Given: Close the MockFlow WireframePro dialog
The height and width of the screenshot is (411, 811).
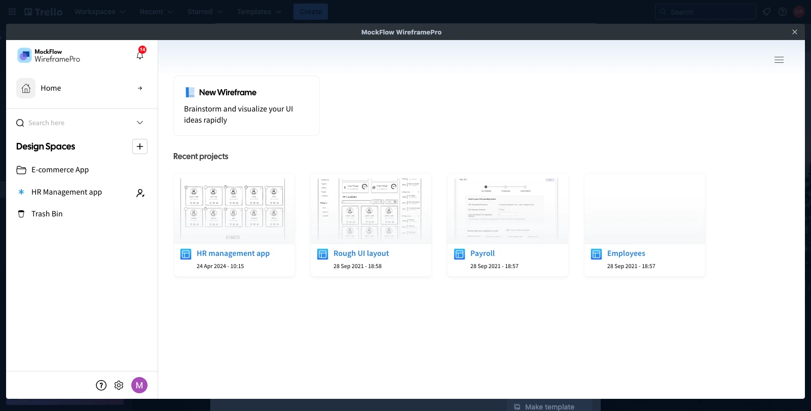Looking at the screenshot, I should pos(795,32).
